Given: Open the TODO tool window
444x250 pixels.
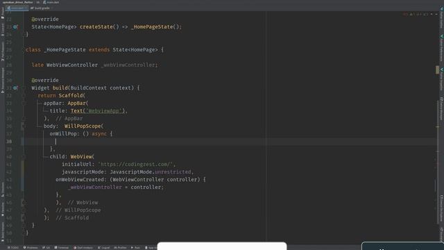Looking at the screenshot, I should coord(13,248).
